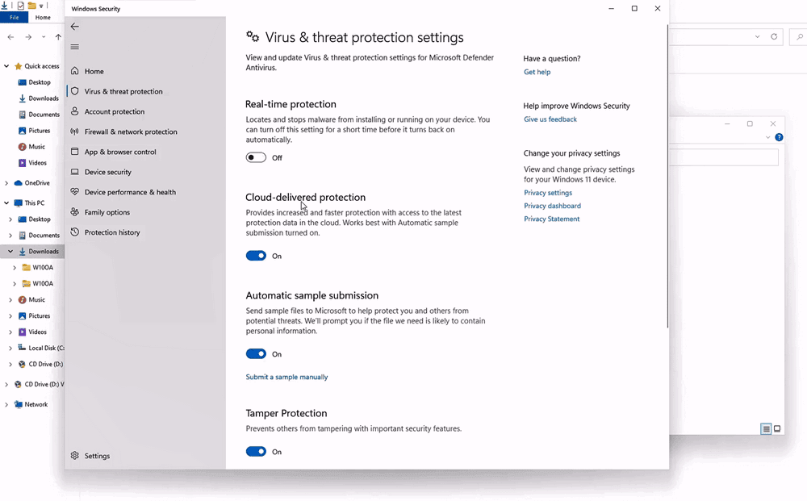The height and width of the screenshot is (501, 807).
Task: Click Give us feedback link
Action: pos(550,119)
